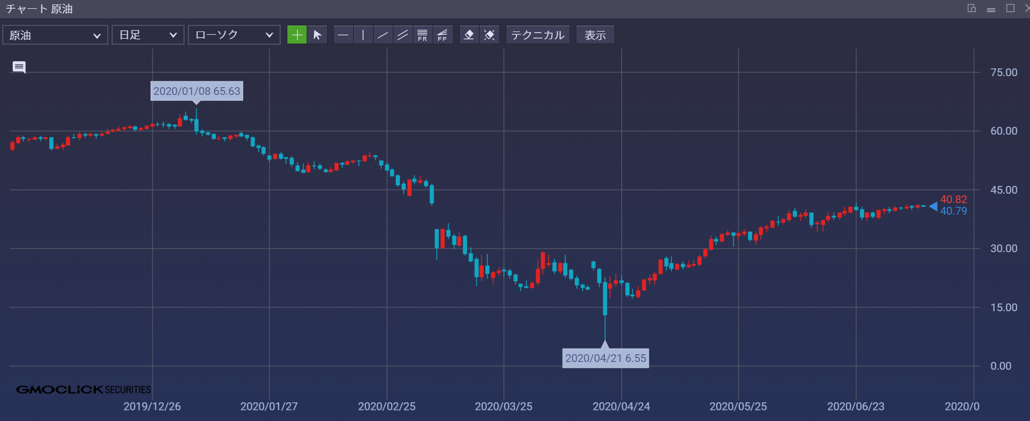
Task: Click the 2020/04/21 6.55 low price label
Action: 606,358
